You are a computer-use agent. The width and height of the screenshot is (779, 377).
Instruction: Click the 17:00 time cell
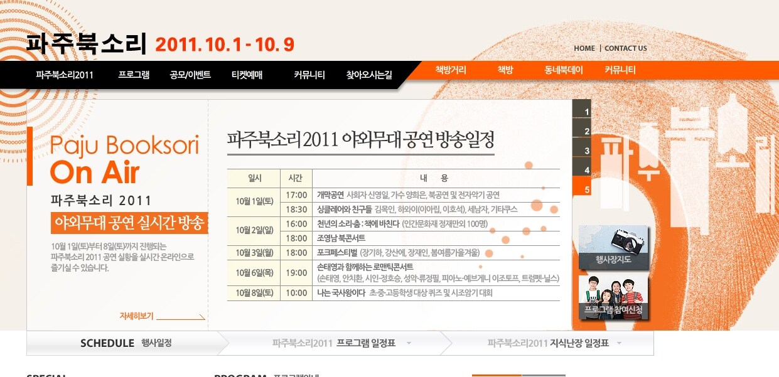(296, 194)
